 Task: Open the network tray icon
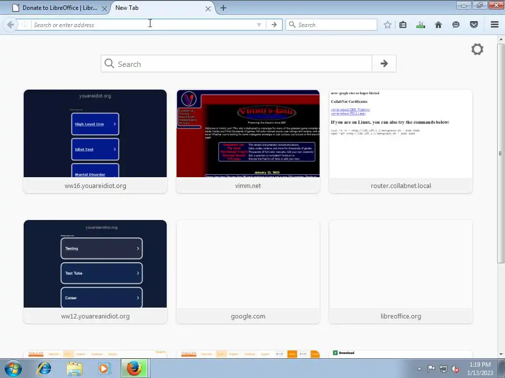click(x=443, y=369)
